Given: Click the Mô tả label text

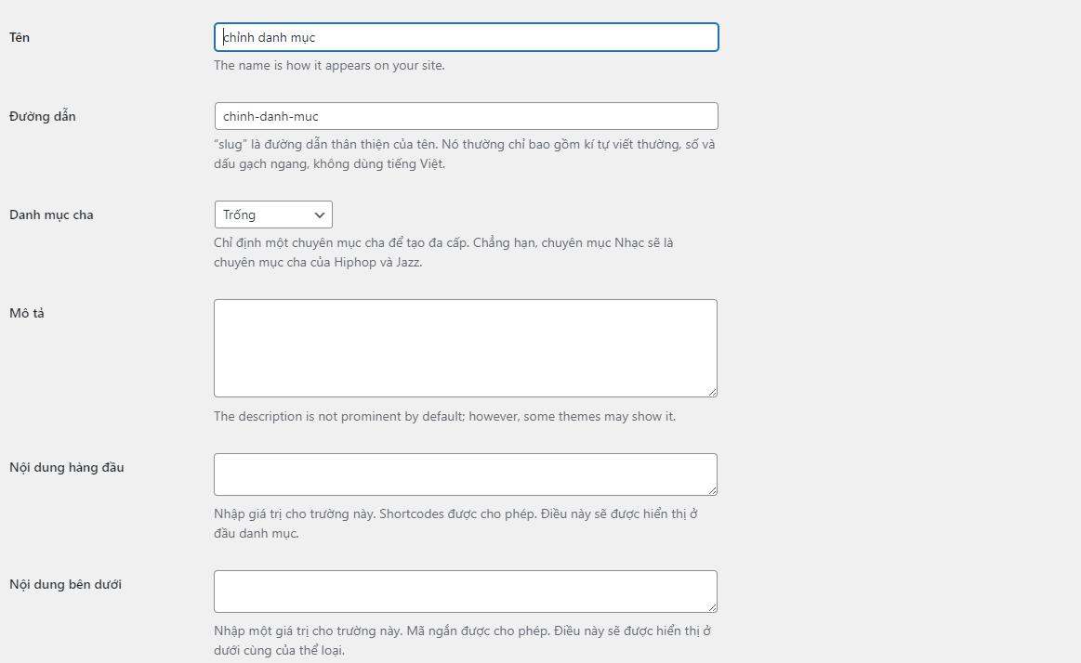Looking at the screenshot, I should pos(27,313).
